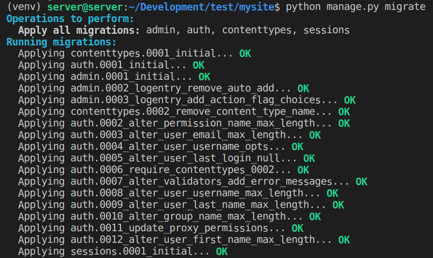Screen dimensions: 433x258
Task: Click the ~/Development/test/mysite path
Action: point(201,6)
